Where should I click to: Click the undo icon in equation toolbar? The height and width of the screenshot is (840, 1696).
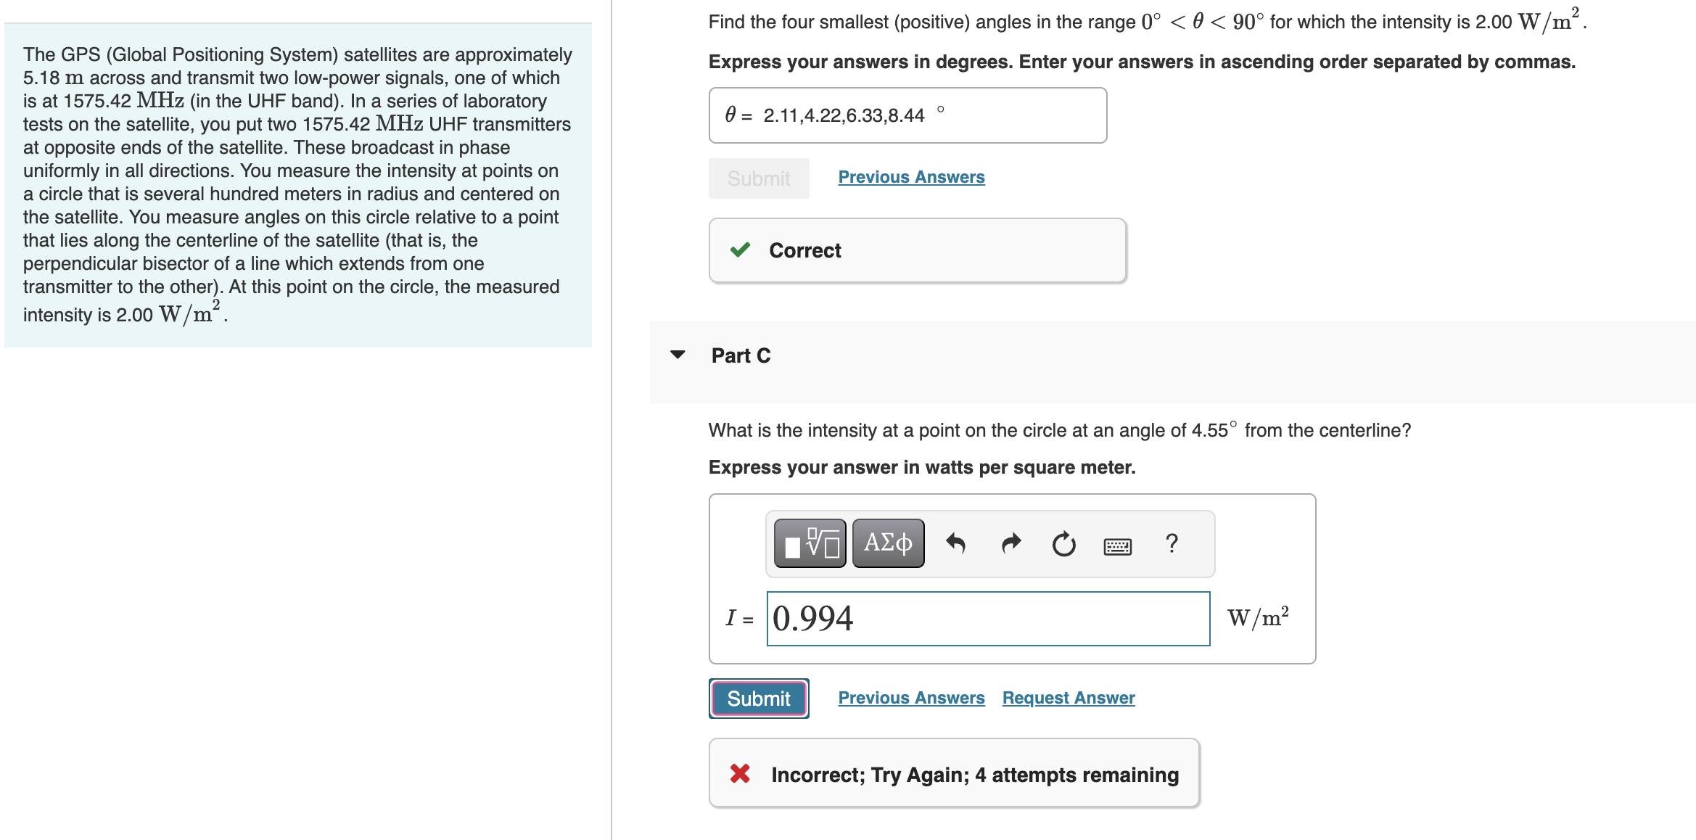pos(956,543)
